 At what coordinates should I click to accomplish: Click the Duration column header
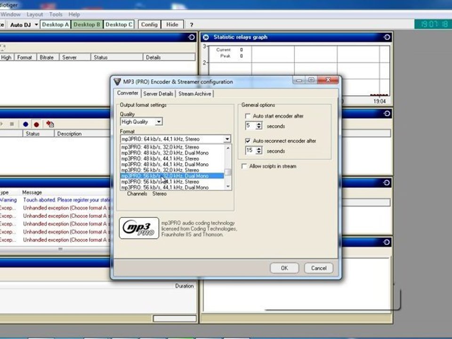pyautogui.click(x=185, y=286)
